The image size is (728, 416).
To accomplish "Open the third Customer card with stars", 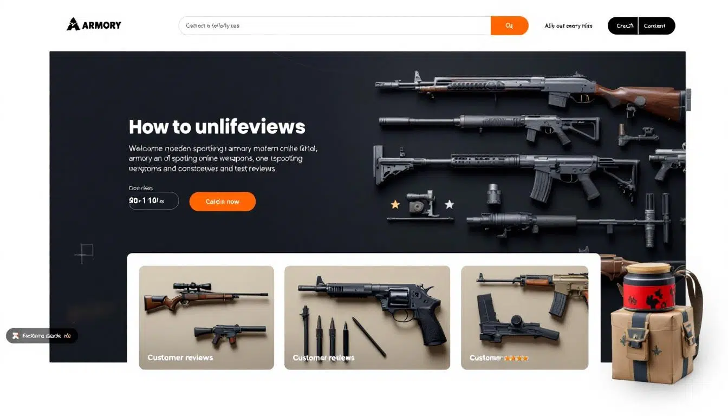I will 524,317.
